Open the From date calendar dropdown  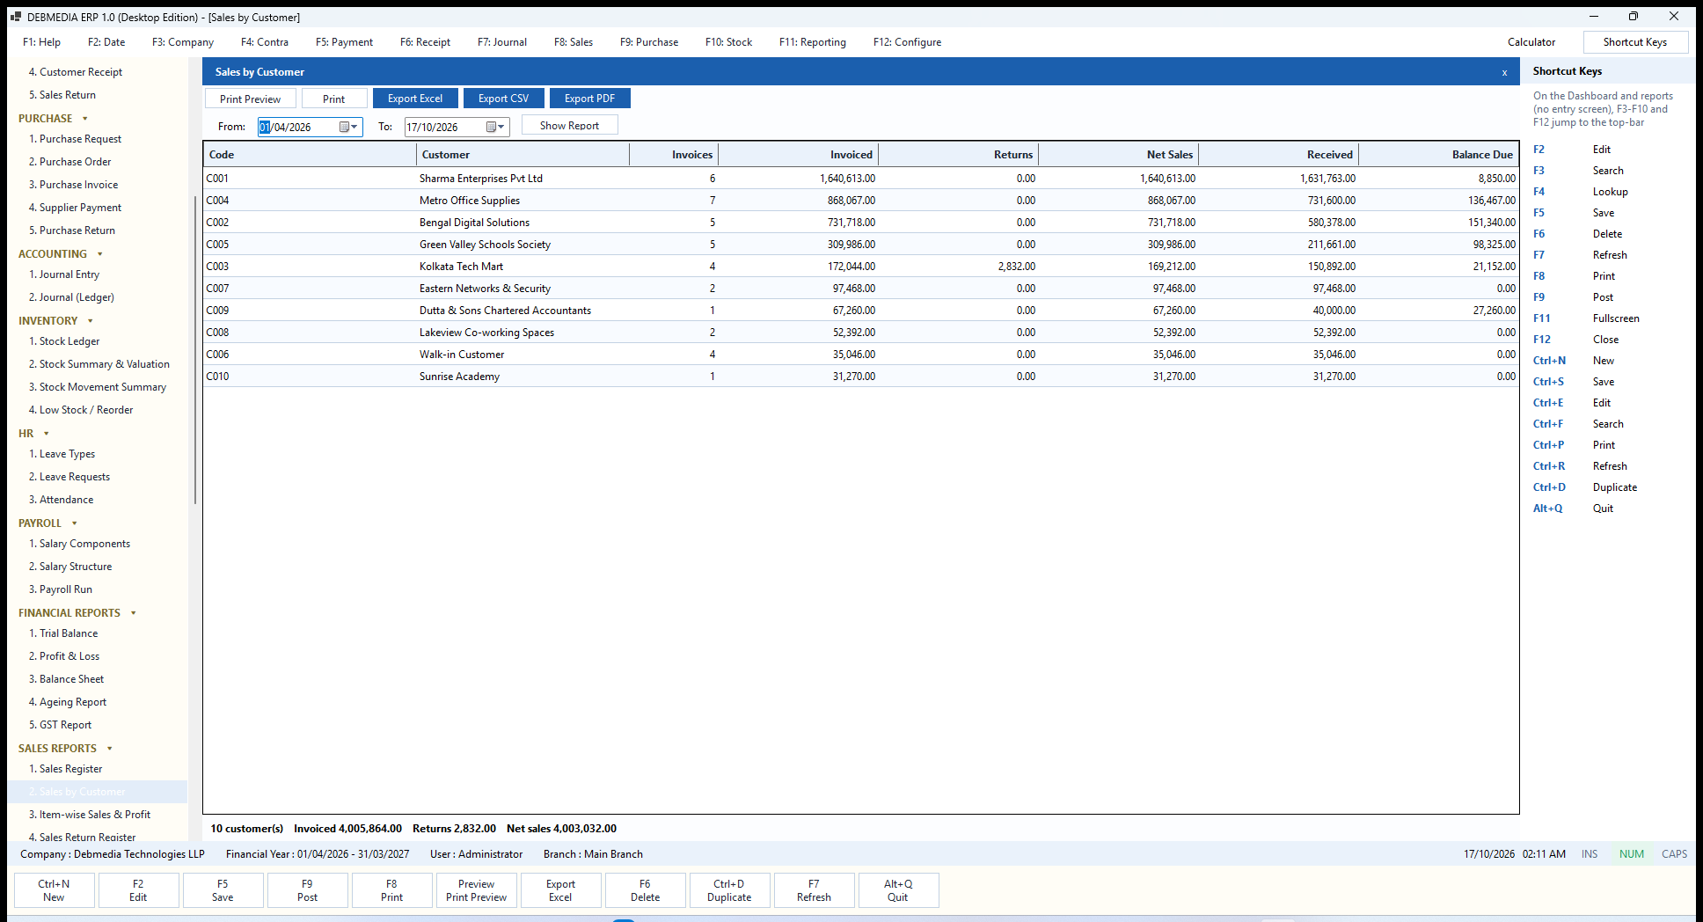349,127
